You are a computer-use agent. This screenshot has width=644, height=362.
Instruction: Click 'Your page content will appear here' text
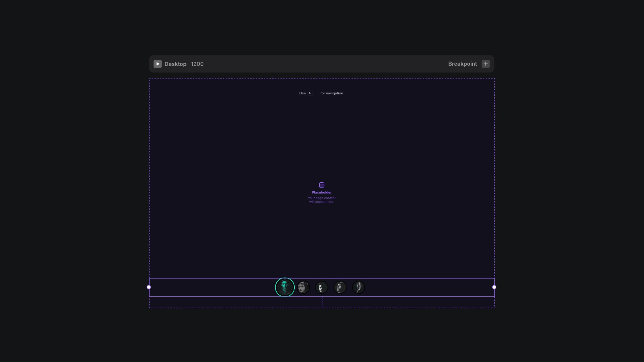coord(321,200)
